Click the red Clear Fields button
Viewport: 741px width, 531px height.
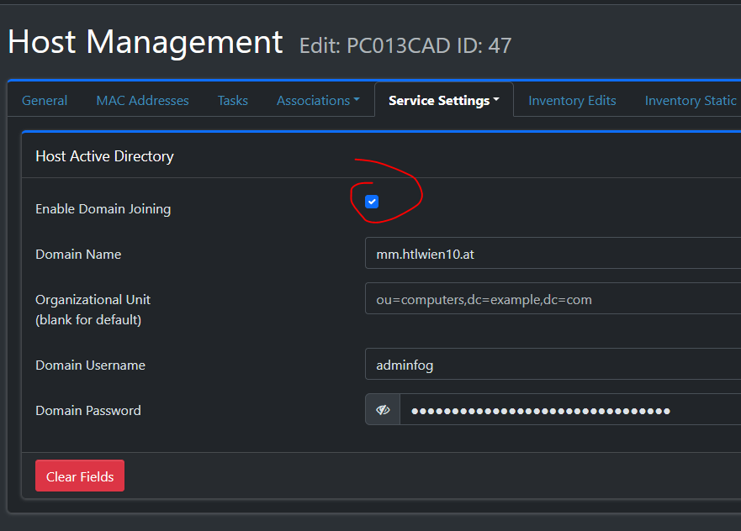(80, 476)
